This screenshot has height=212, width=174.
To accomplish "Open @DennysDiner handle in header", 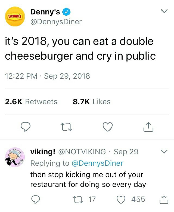I will 56,22.
